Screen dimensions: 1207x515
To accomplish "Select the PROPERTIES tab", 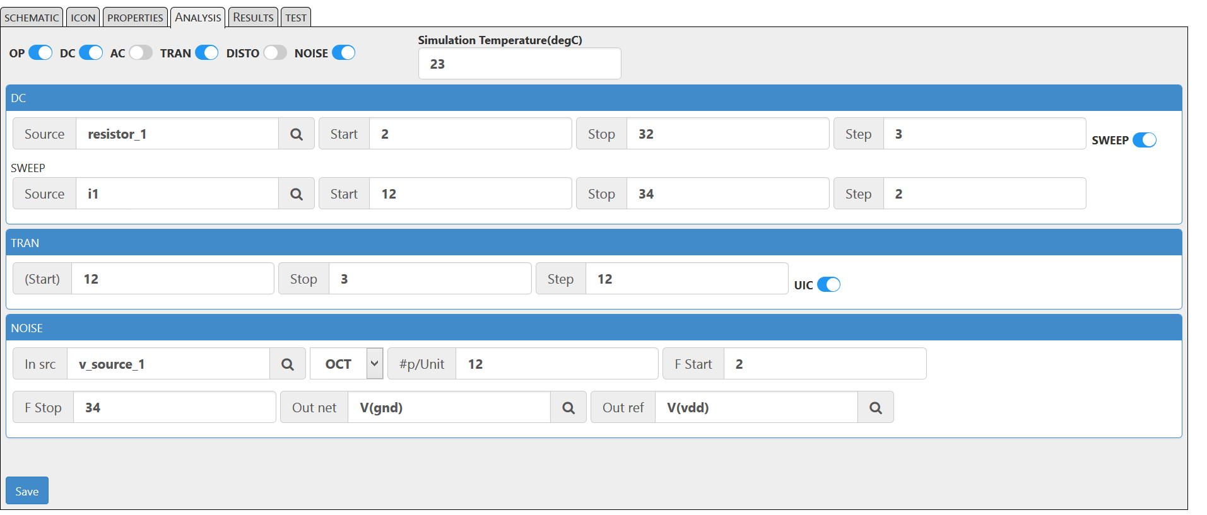I will tap(134, 17).
